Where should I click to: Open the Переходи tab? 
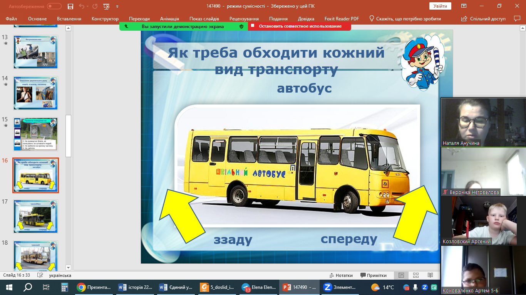[x=139, y=18]
